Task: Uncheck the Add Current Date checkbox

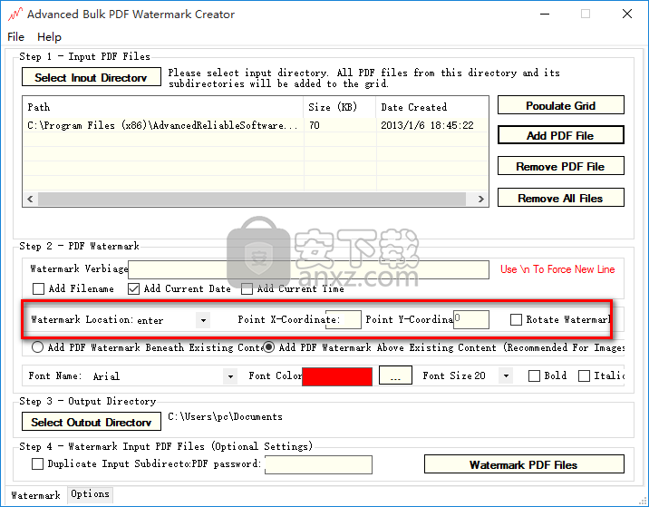Action: click(x=133, y=288)
